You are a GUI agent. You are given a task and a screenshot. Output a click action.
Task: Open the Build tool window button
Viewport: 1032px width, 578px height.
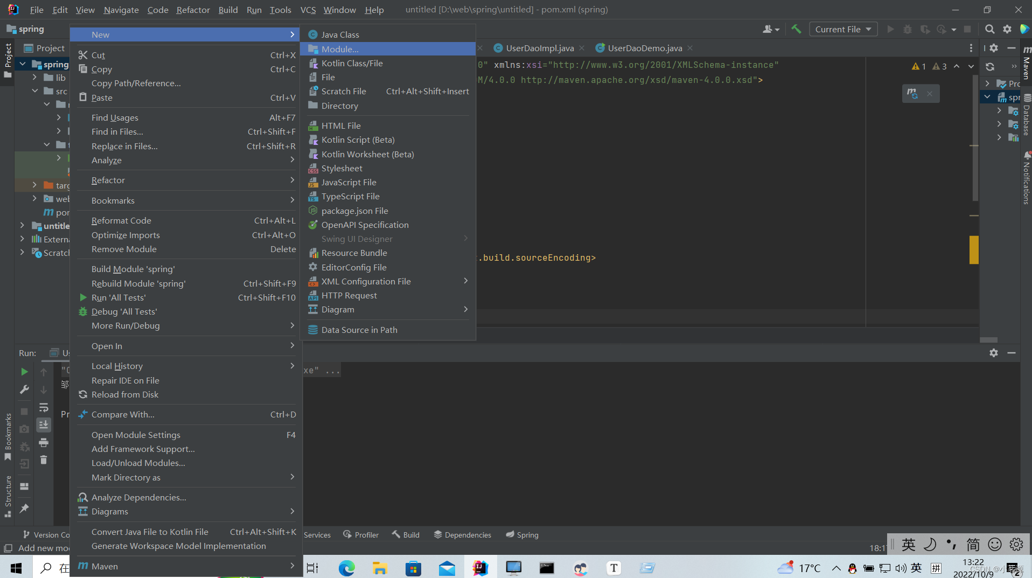coord(406,534)
